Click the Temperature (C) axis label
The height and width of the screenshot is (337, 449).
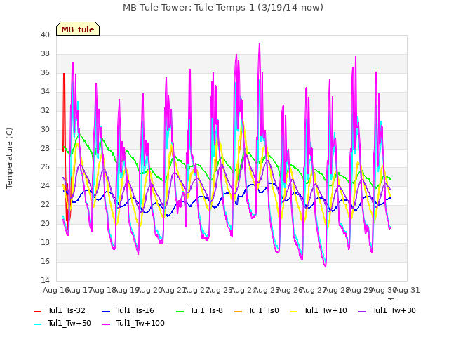(x=9, y=158)
